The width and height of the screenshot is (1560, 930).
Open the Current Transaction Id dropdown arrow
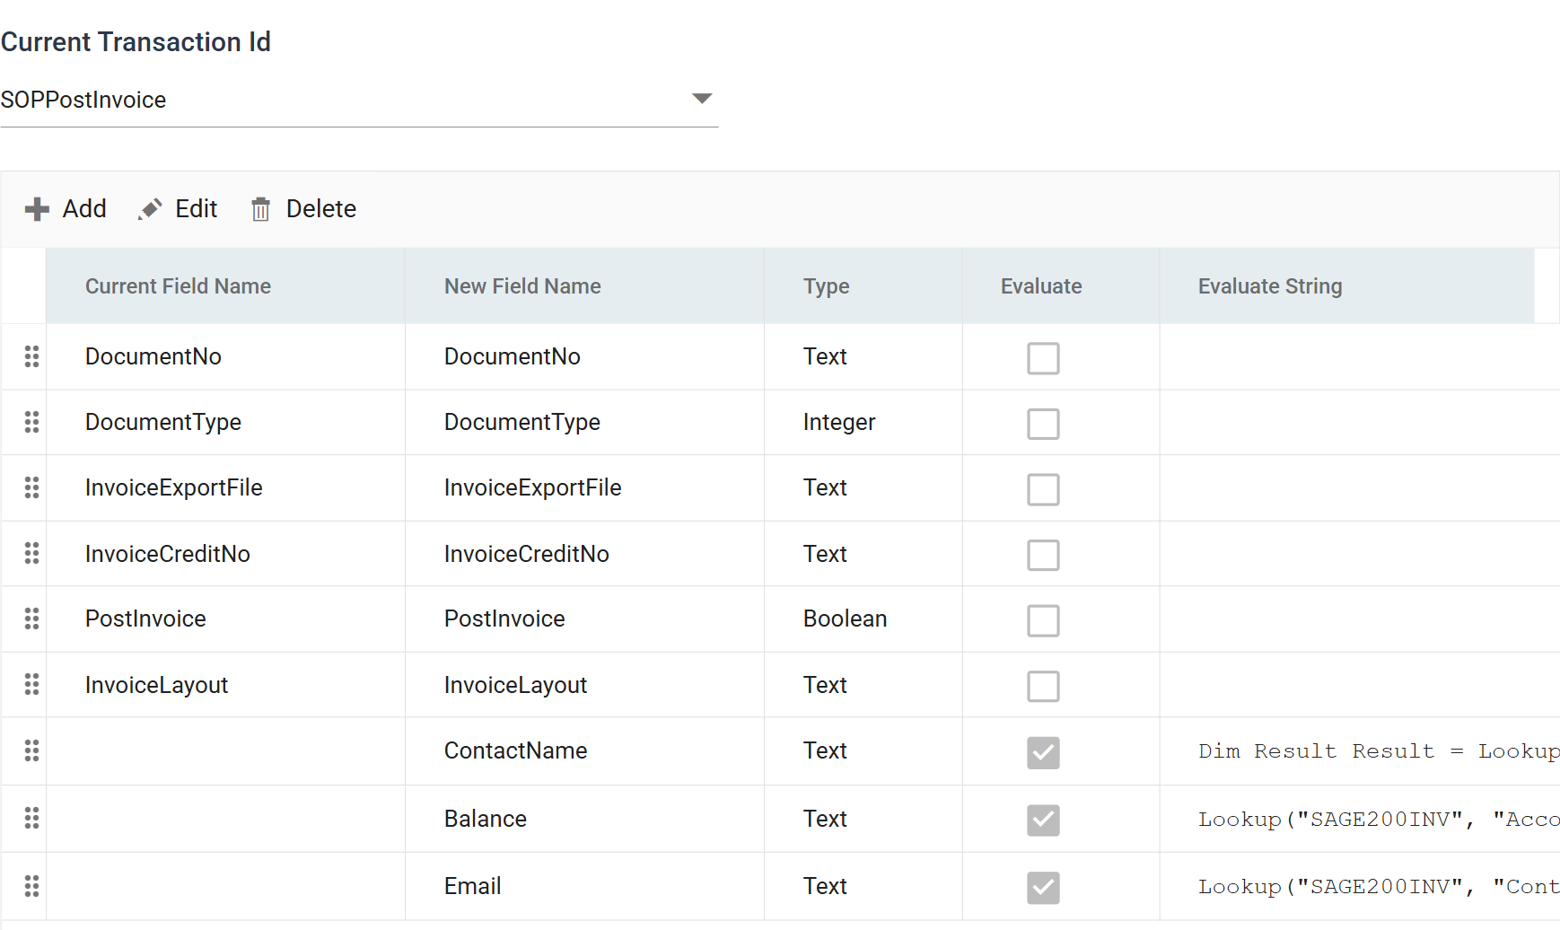coord(702,98)
